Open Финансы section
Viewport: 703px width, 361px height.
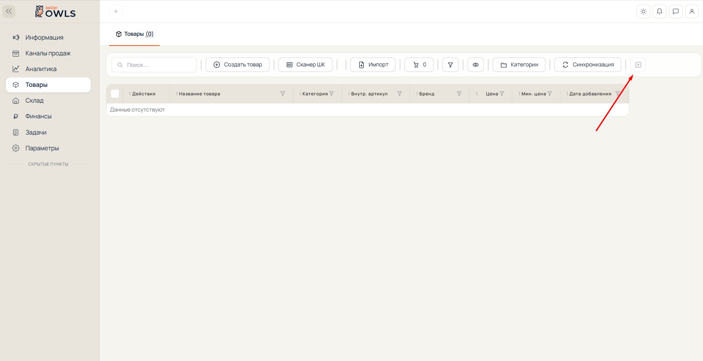[48, 116]
